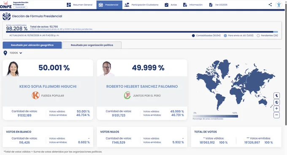Click the Fuerza Popular K logo
This screenshot has height=155, width=287.
coord(35,95)
